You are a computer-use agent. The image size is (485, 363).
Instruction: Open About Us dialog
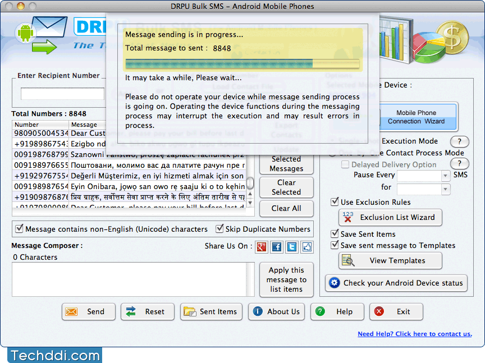click(x=276, y=312)
